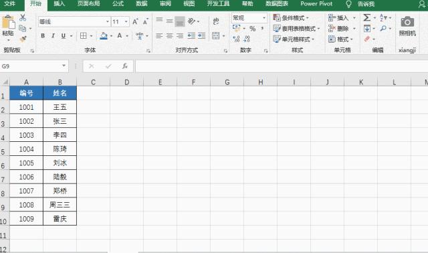Switch to the Insert (插入) tab
The height and width of the screenshot is (253, 428).
tap(59, 4)
